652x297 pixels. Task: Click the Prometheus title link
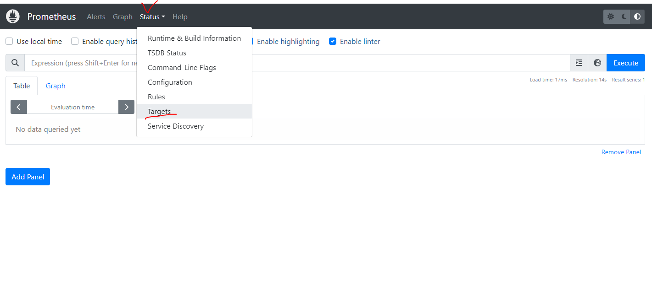(x=51, y=16)
